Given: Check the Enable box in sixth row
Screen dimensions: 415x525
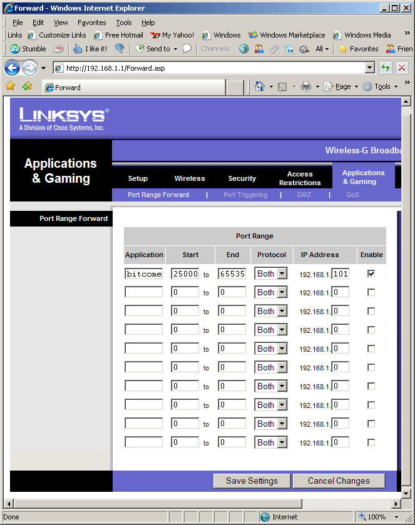Looking at the screenshot, I should (371, 367).
